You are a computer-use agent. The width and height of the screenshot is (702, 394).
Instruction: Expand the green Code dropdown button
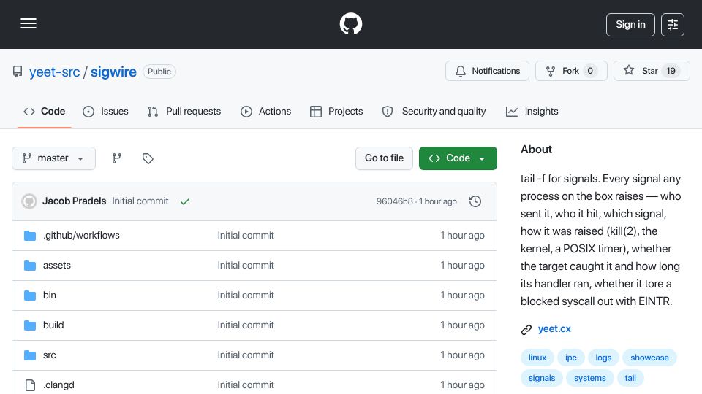pyautogui.click(x=458, y=158)
